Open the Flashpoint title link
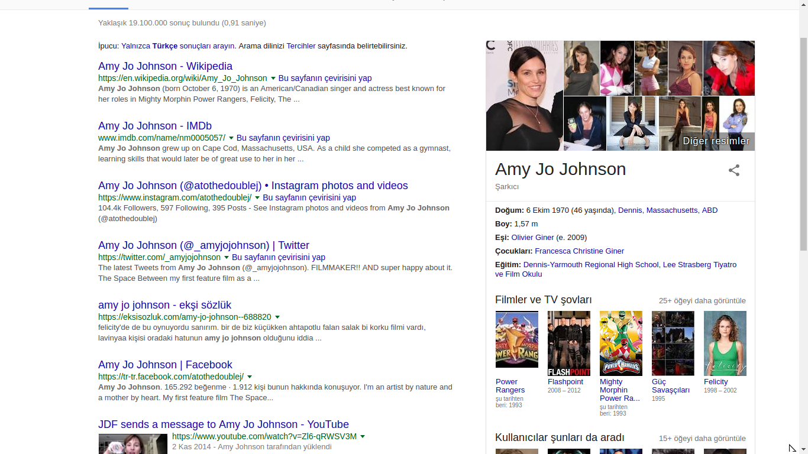Viewport: 808px width, 454px height. point(565,382)
